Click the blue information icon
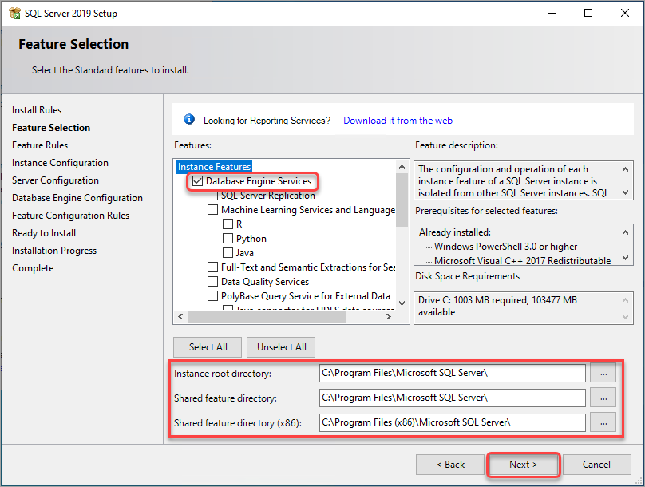645x487 pixels. (189, 119)
